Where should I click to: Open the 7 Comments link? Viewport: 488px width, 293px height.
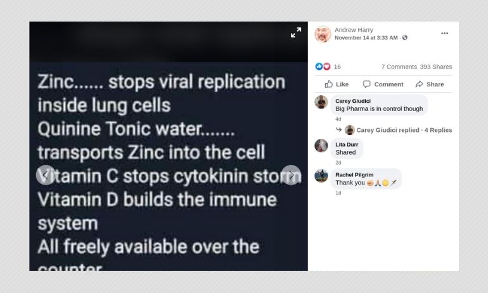tap(399, 67)
